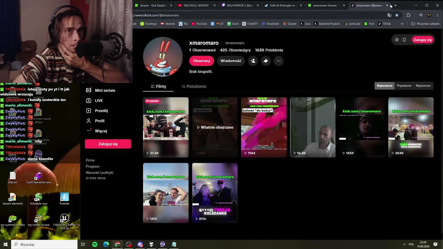Open the browser extensions puzzle icon
The height and width of the screenshot is (249, 443).
(408, 15)
